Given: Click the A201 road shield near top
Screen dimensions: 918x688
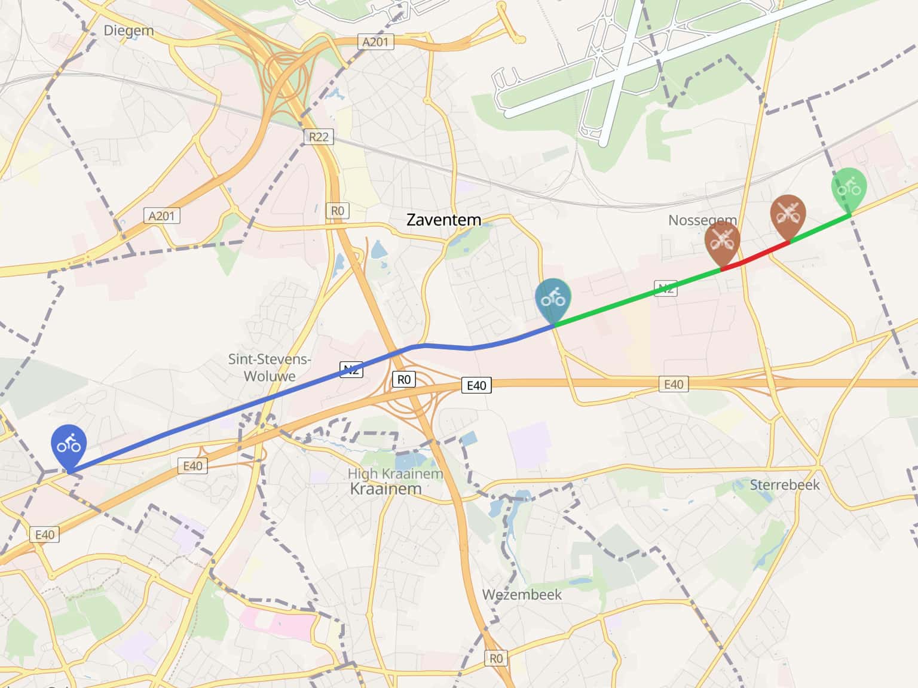Looking at the screenshot, I should 376,42.
